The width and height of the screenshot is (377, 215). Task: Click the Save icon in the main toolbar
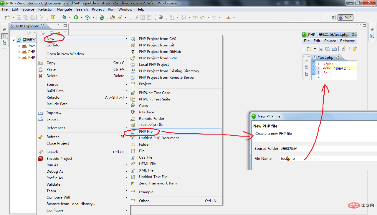19,17
